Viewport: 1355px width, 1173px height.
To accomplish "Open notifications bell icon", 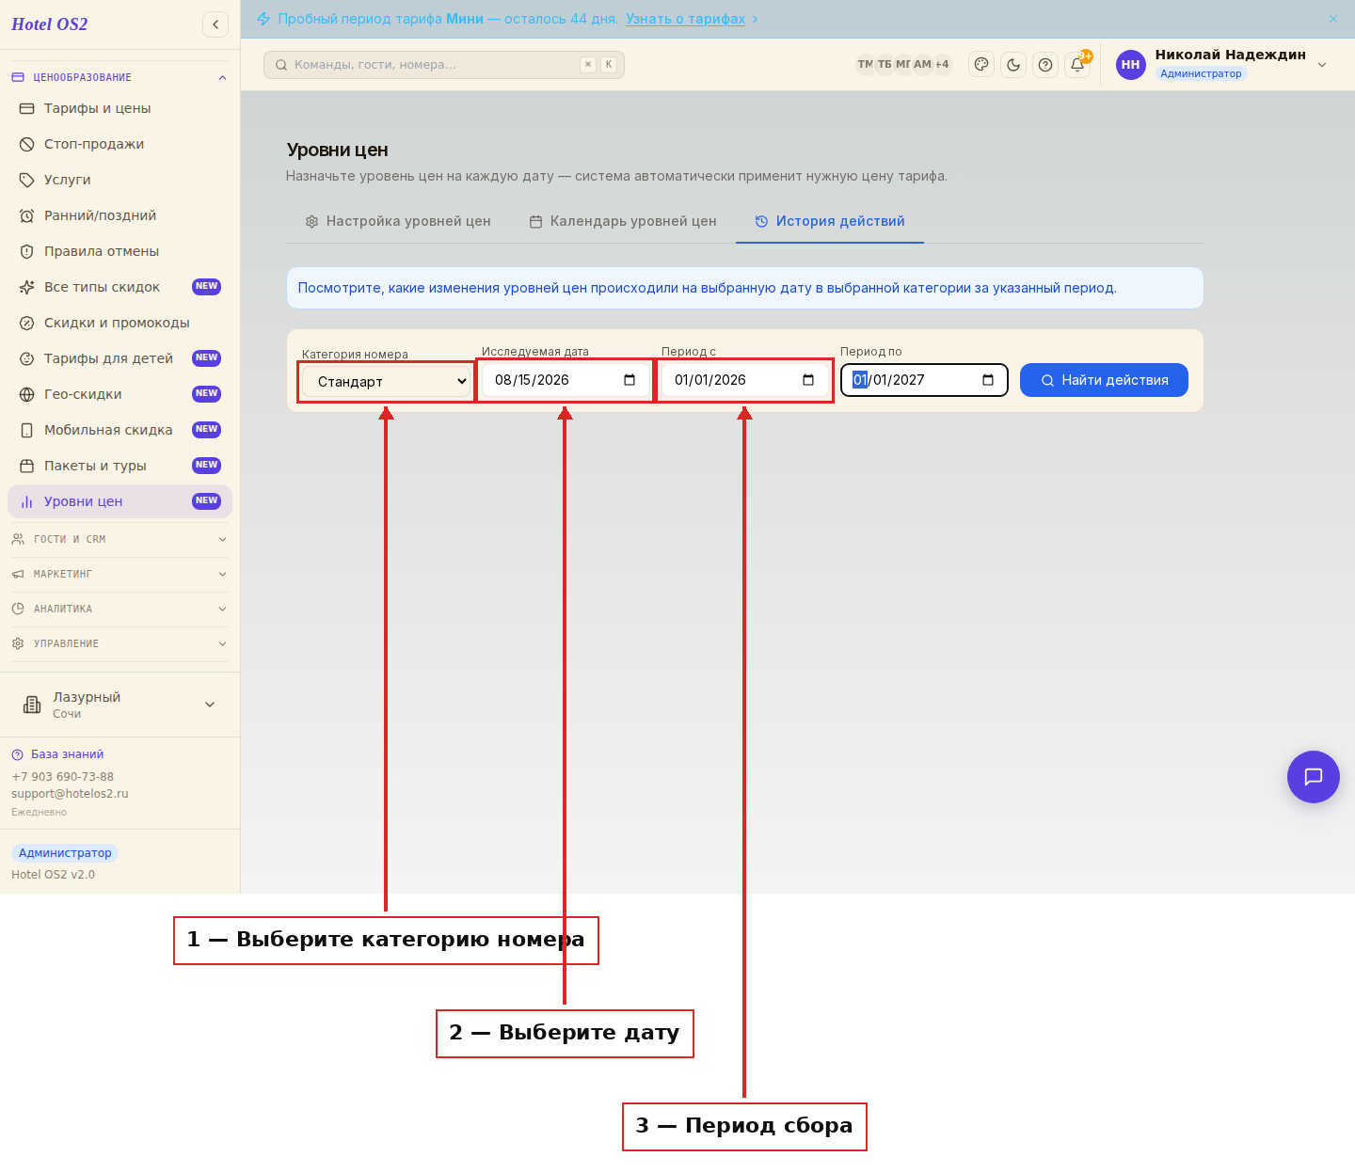I will (x=1077, y=64).
